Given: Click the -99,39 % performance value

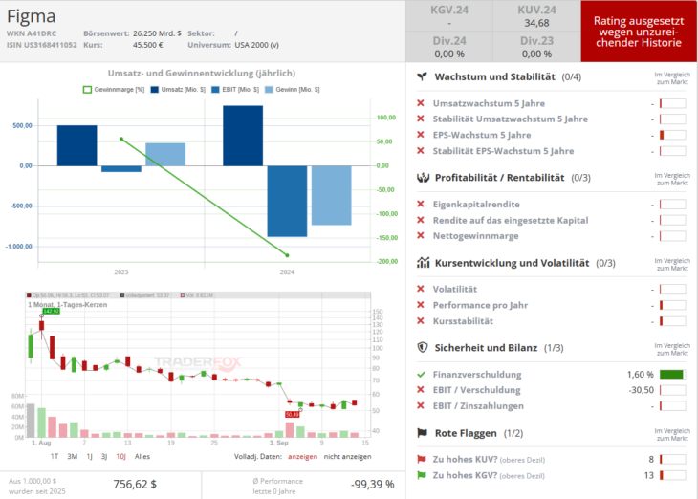Looking at the screenshot, I should click(x=373, y=485).
